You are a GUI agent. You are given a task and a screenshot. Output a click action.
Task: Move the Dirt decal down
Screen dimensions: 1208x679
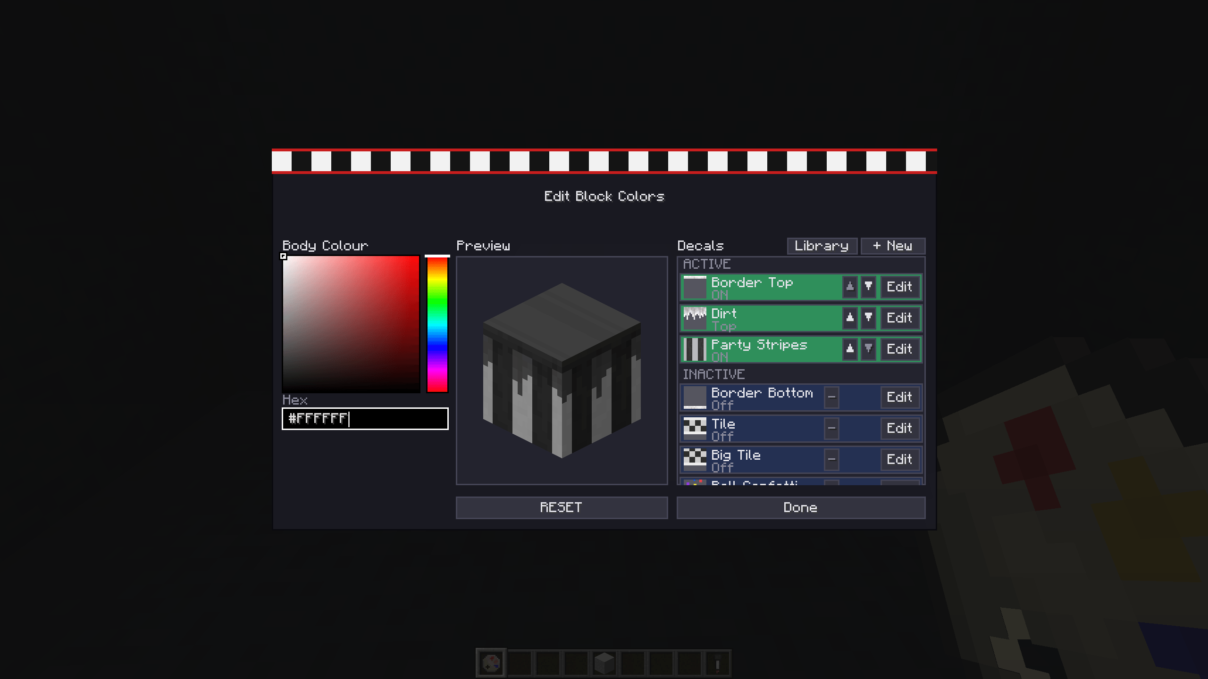point(868,317)
